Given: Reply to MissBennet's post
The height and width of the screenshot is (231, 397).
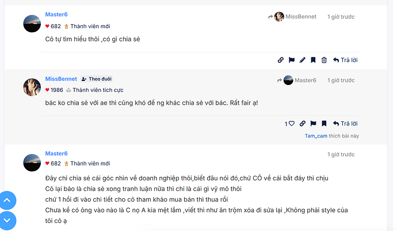Looking at the screenshot, I should click(345, 124).
